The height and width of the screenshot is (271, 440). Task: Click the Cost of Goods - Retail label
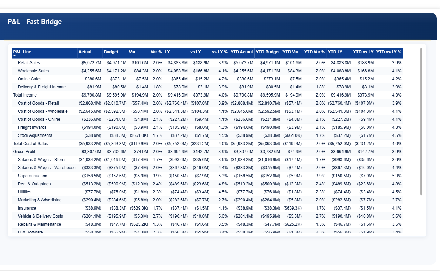point(38,103)
